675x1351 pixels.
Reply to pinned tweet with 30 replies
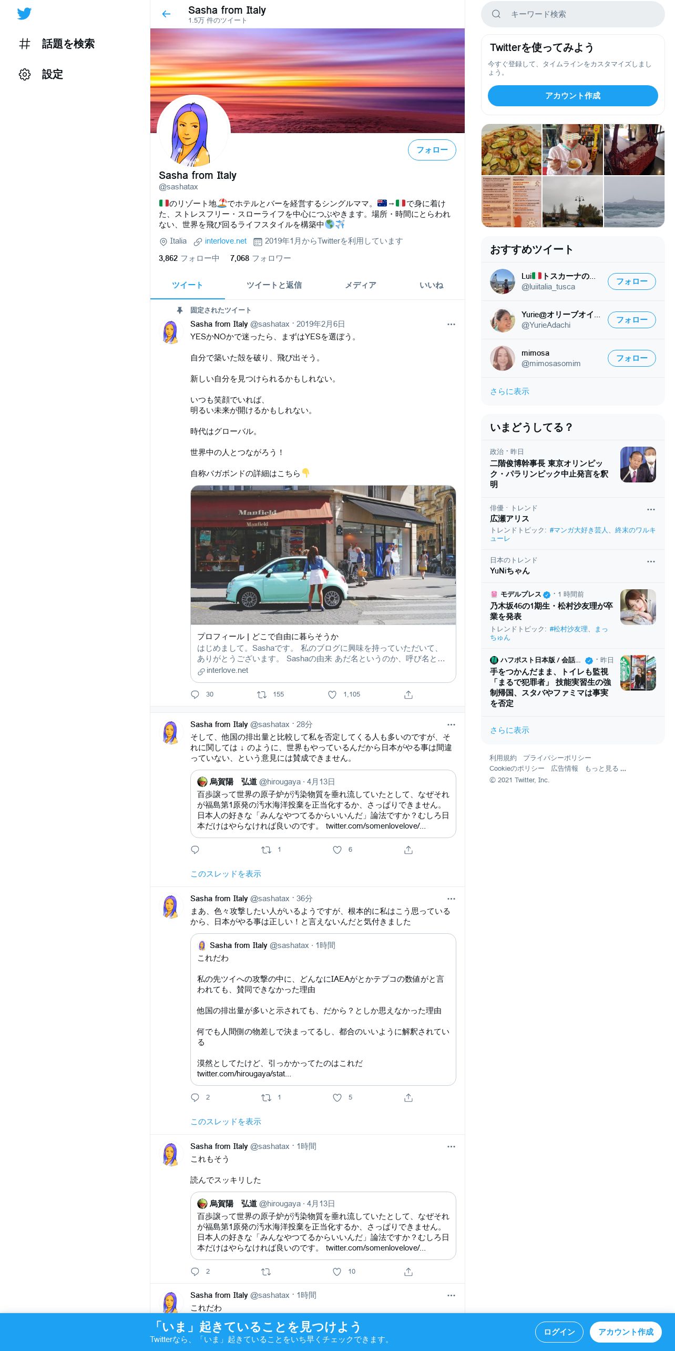[195, 694]
